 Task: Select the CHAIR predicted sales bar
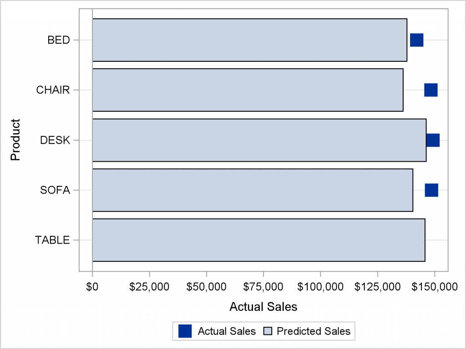tap(248, 90)
